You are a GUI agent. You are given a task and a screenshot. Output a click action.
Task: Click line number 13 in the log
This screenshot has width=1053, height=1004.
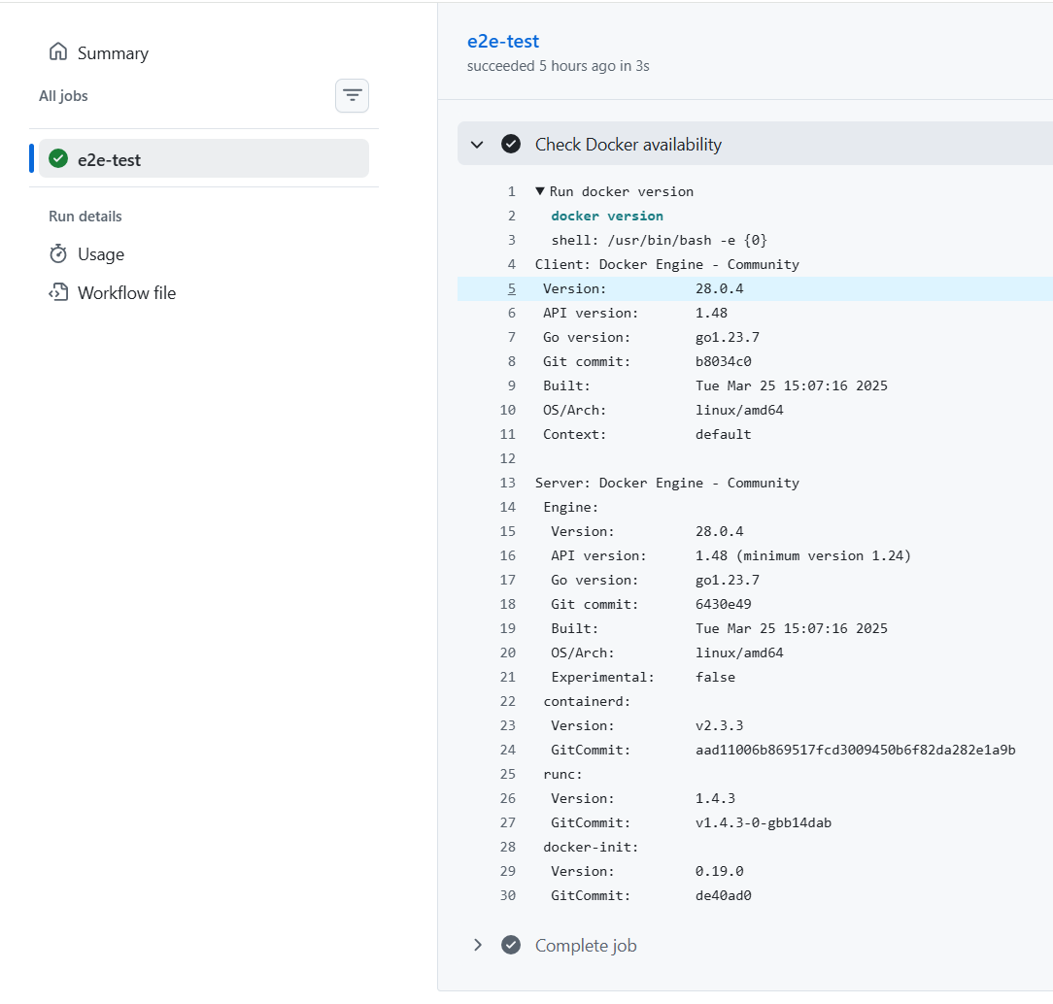(508, 483)
